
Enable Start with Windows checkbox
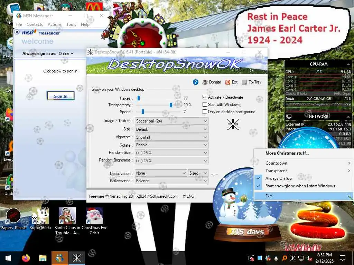point(205,105)
